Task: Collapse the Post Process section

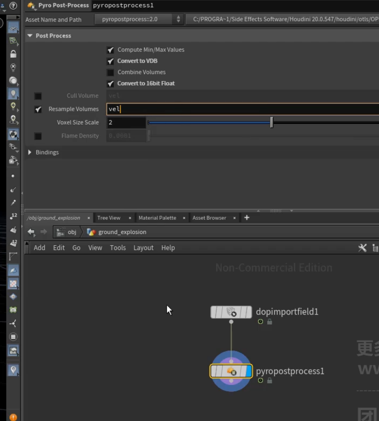Action: click(30, 36)
